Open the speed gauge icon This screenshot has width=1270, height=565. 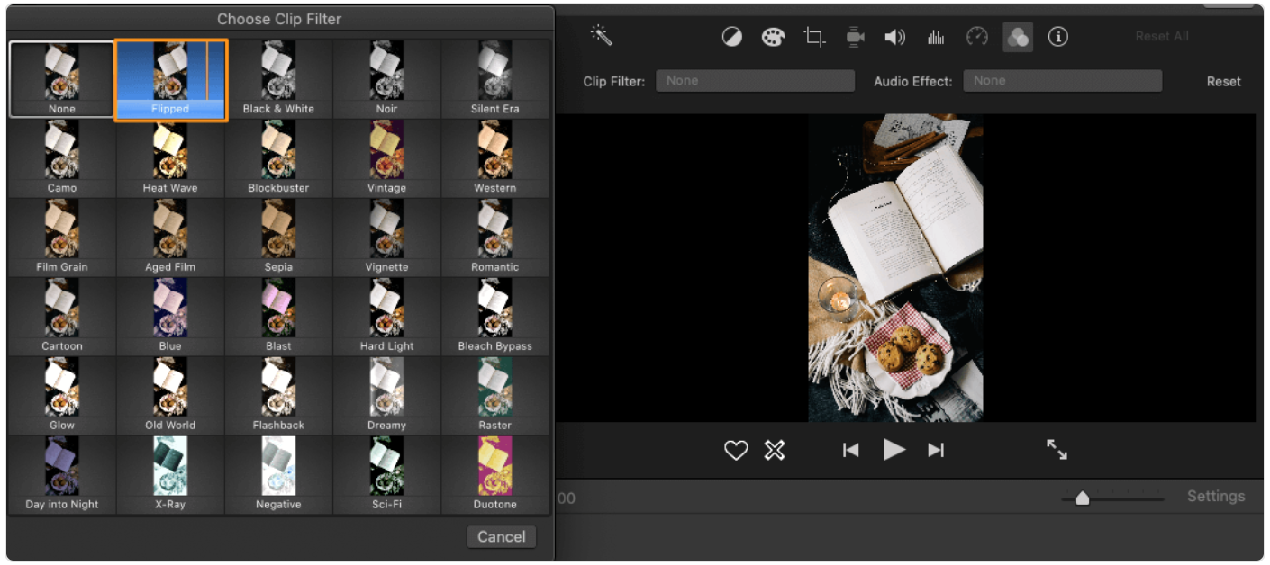point(977,37)
